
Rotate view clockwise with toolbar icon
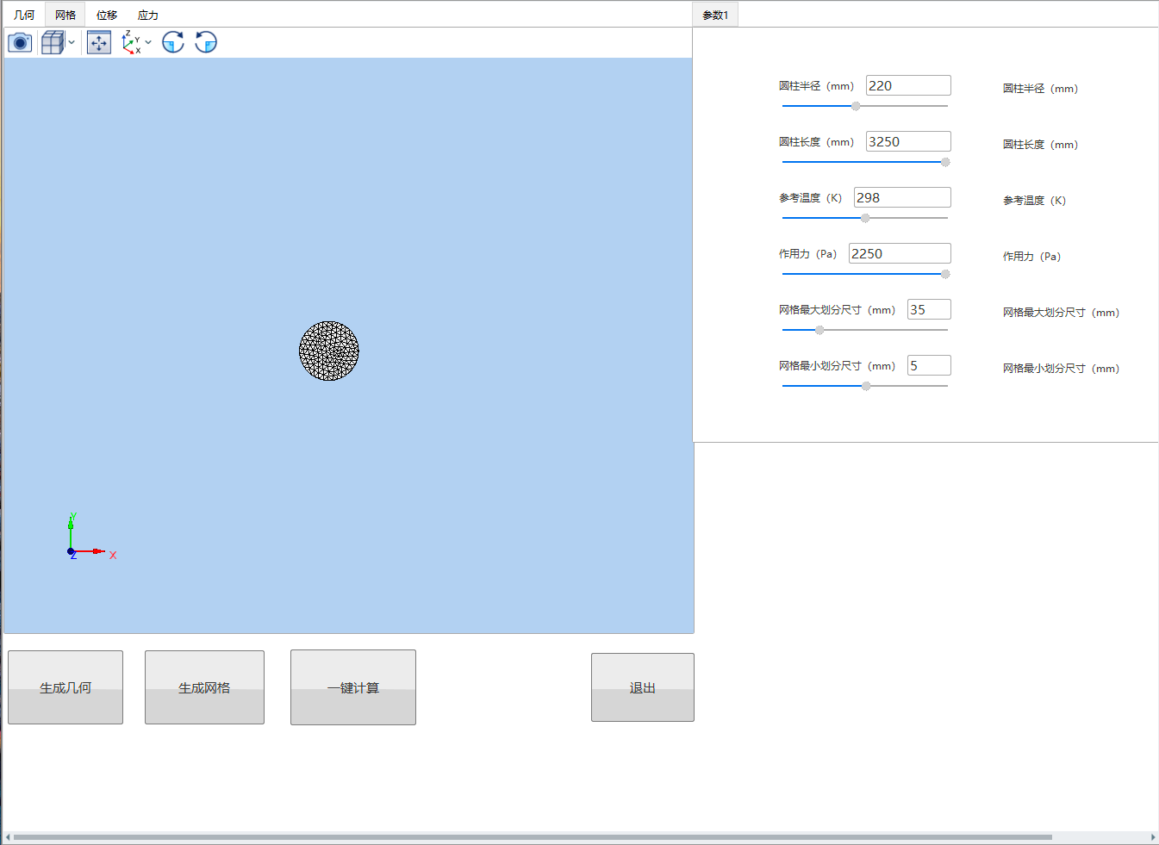[x=173, y=42]
